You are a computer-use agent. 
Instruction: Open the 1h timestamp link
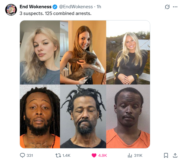(99, 7)
